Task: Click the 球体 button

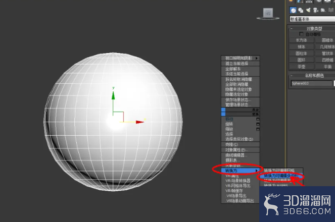Action: click(301, 47)
